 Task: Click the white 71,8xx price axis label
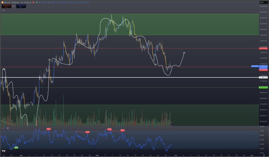coord(263,78)
